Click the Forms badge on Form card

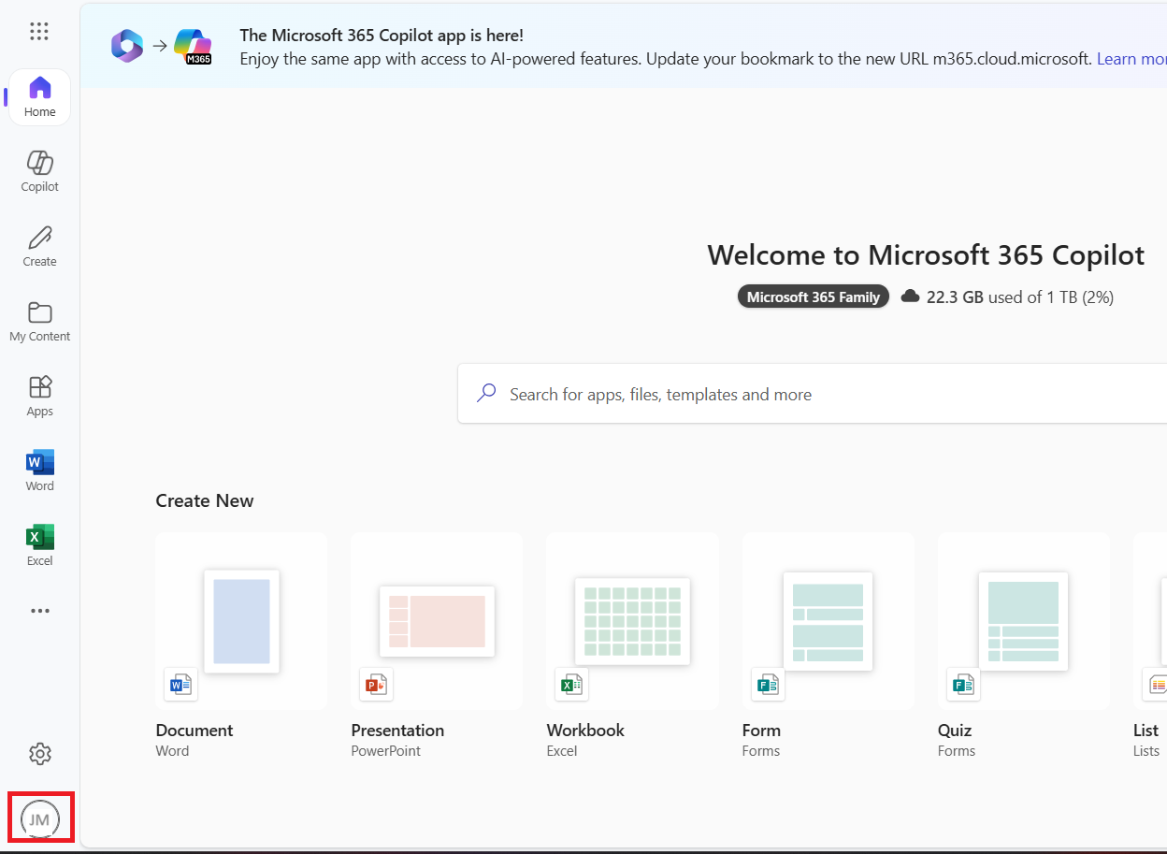click(768, 685)
